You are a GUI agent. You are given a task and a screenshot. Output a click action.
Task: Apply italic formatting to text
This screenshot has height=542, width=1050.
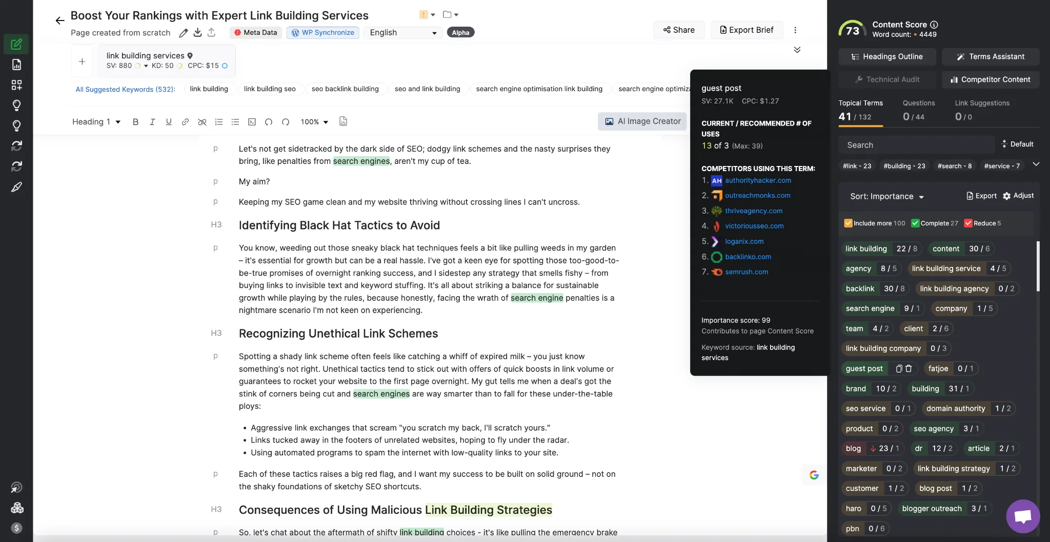[x=152, y=122]
